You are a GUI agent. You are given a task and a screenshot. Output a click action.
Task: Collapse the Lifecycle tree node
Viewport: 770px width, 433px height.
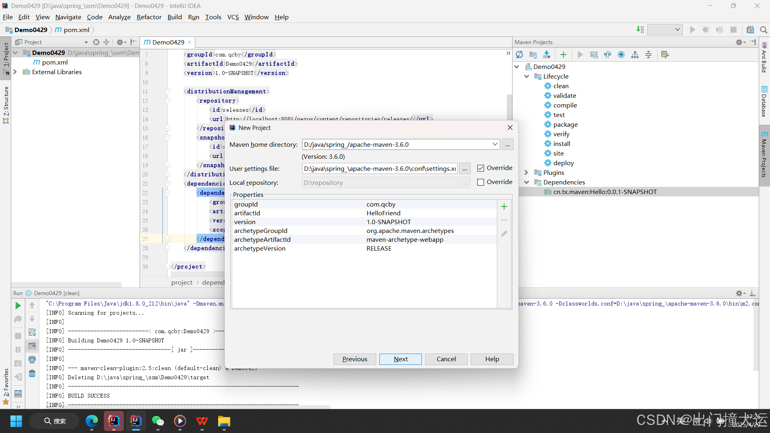527,76
